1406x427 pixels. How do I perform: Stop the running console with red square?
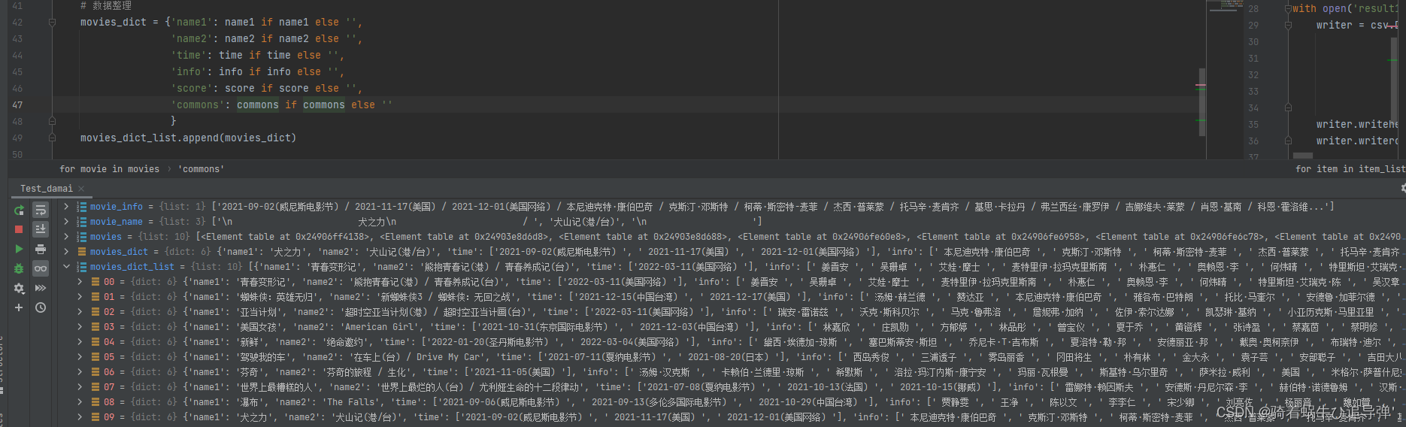click(19, 229)
